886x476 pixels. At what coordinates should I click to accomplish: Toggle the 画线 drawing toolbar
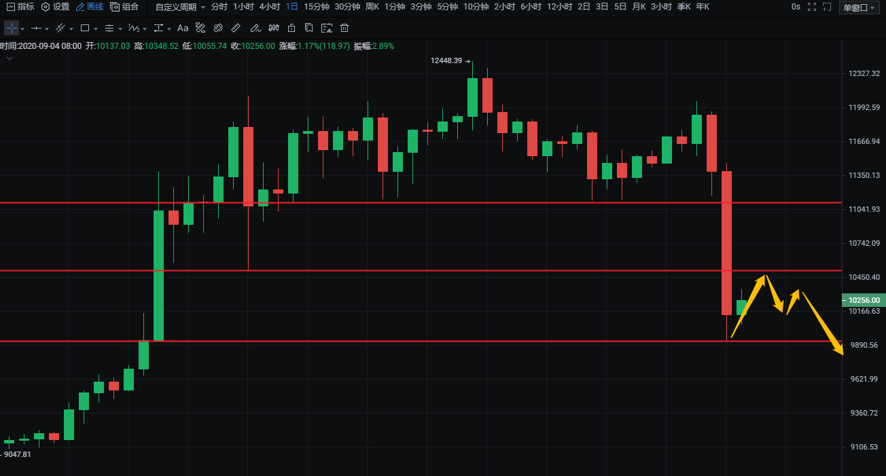(x=90, y=7)
